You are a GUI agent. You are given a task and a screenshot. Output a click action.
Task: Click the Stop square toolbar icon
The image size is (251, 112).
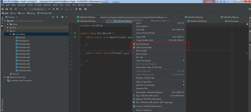[62, 9]
